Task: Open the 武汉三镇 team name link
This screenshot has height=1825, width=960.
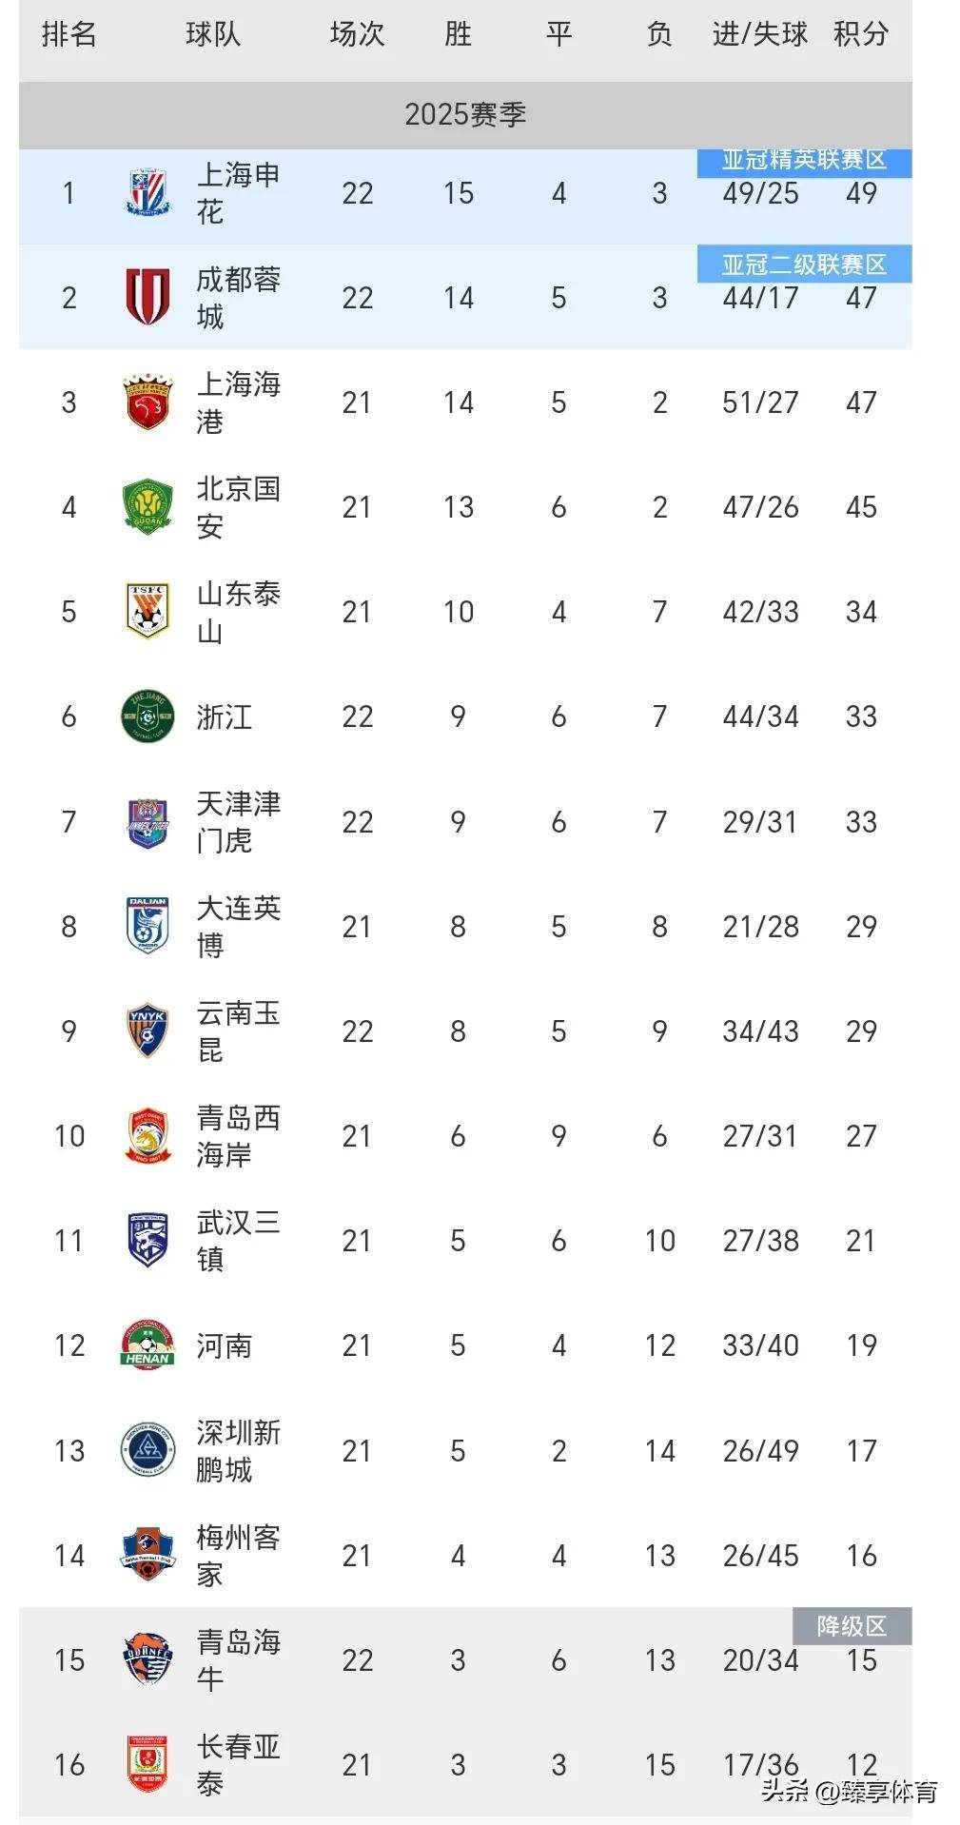Action: pos(238,1240)
